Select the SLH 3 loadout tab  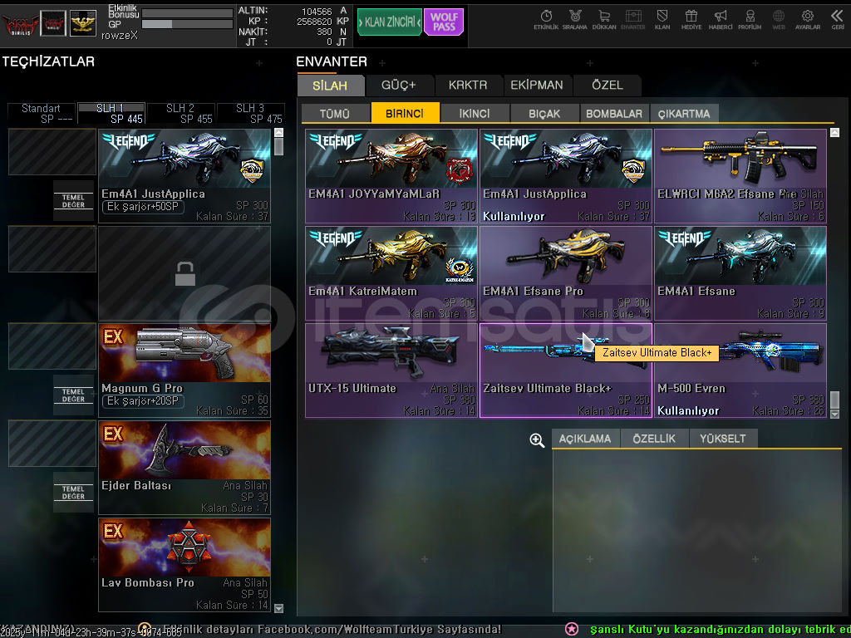(x=251, y=113)
